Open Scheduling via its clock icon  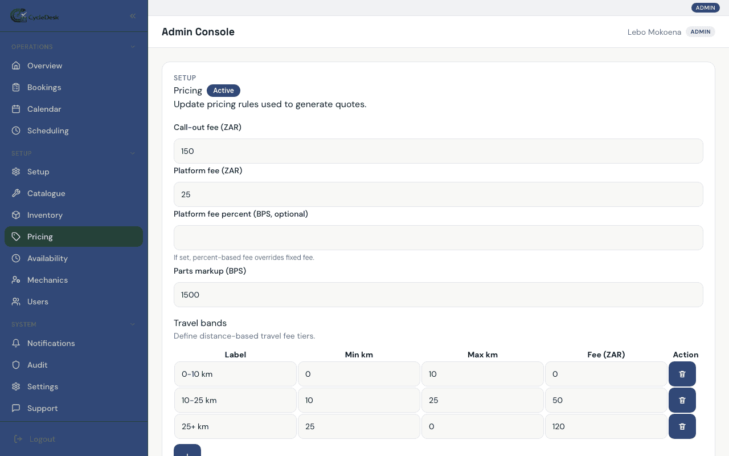(x=17, y=131)
